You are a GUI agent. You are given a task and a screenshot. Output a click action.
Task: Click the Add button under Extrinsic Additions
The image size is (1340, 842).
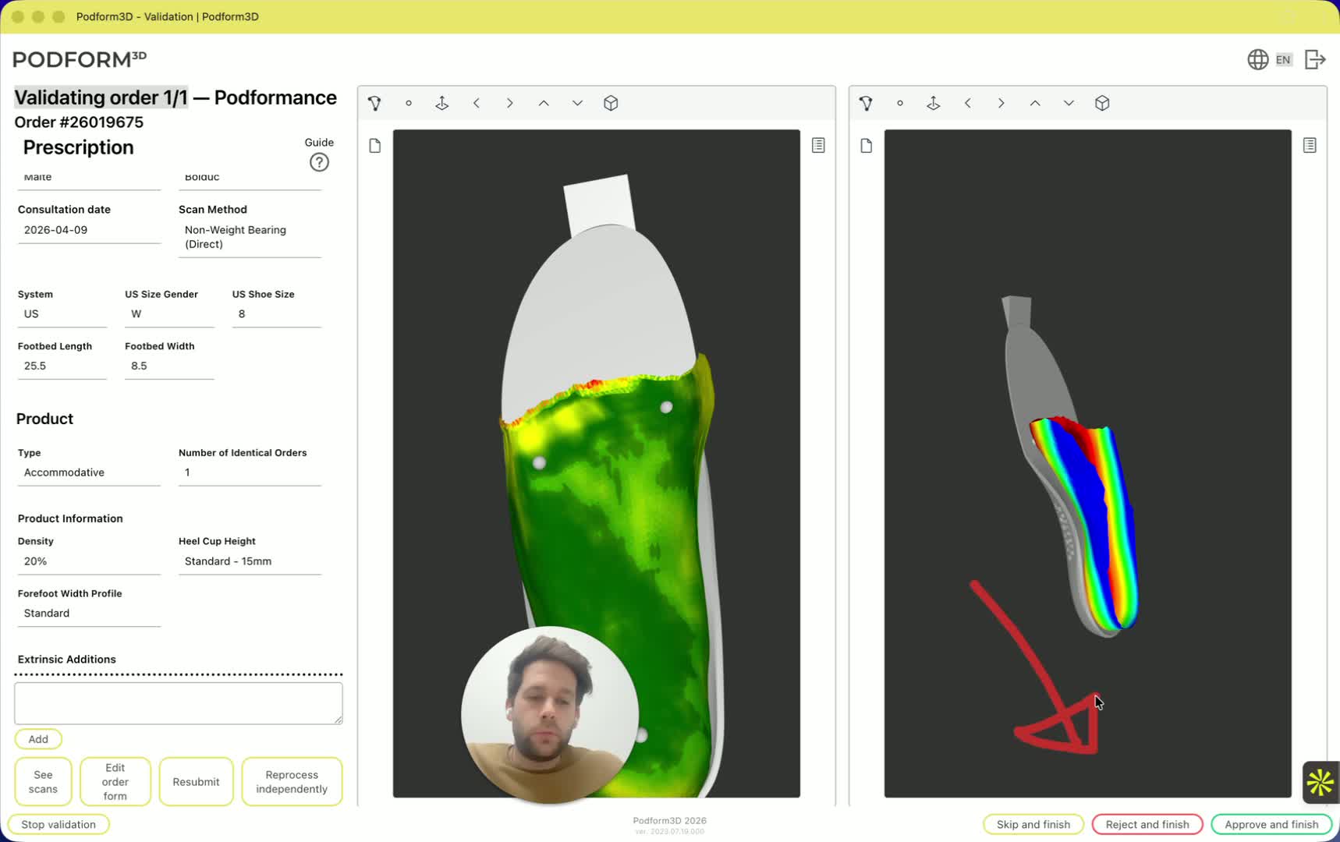pos(38,739)
